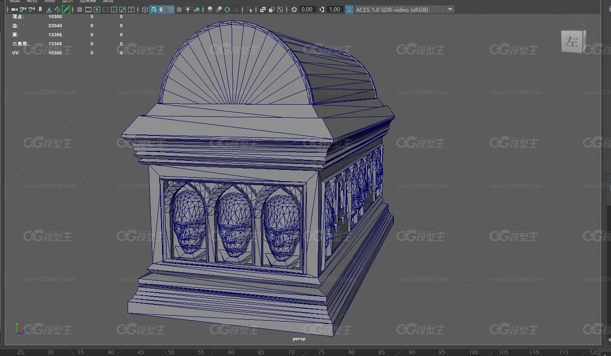The width and height of the screenshot is (611, 356).
Task: Toggle Motion Blur icon
Action: (x=219, y=10)
